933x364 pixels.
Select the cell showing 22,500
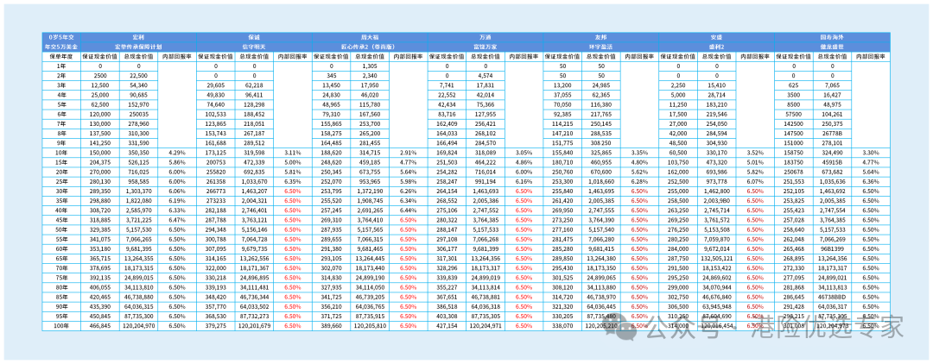(x=138, y=75)
